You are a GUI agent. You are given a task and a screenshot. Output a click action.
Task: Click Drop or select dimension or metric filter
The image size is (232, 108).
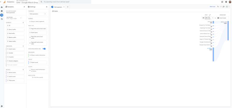point(38,70)
